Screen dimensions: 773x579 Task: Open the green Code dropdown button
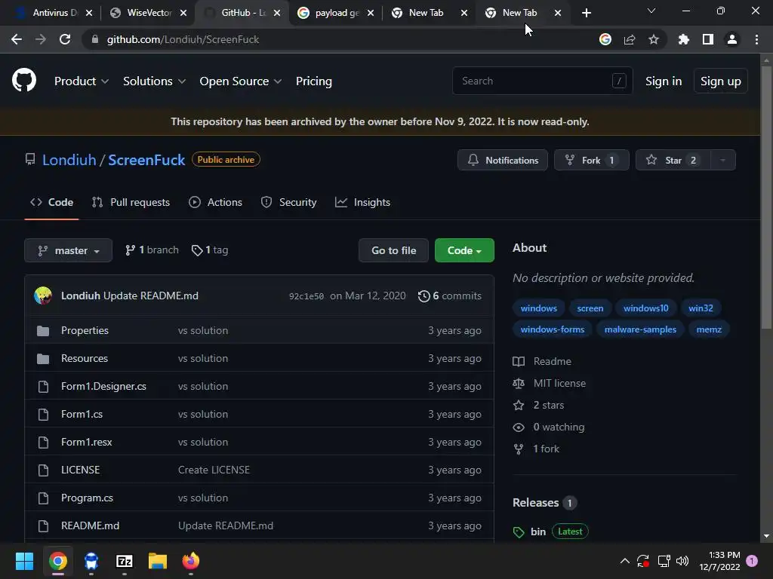(x=464, y=250)
